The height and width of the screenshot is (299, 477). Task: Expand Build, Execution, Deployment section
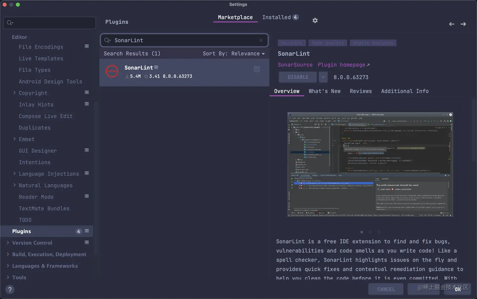[8, 254]
